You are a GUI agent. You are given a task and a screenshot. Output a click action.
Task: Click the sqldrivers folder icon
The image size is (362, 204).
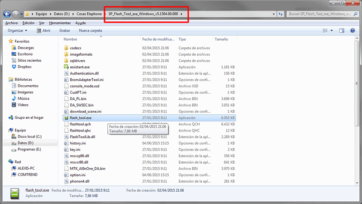(66, 61)
